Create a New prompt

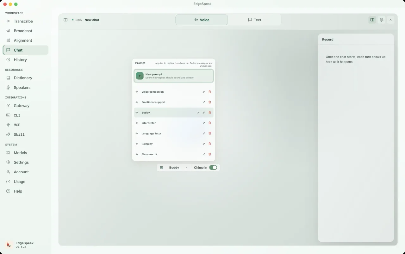pyautogui.click(x=174, y=76)
